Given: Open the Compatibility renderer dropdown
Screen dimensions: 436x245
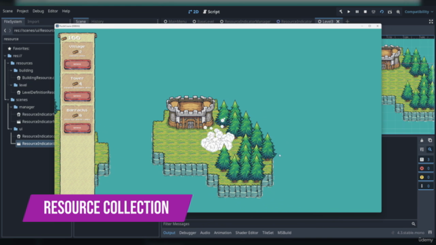Looking at the screenshot, I should pos(419,12).
